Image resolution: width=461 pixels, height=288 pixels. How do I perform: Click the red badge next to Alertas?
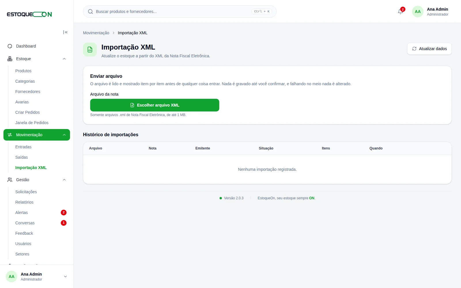64,213
